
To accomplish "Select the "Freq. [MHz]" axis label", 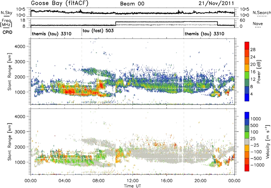I will coord(6,23).
